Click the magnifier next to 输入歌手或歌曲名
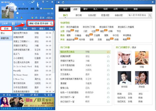The width and height of the screenshot is (156, 111). click(150, 15)
